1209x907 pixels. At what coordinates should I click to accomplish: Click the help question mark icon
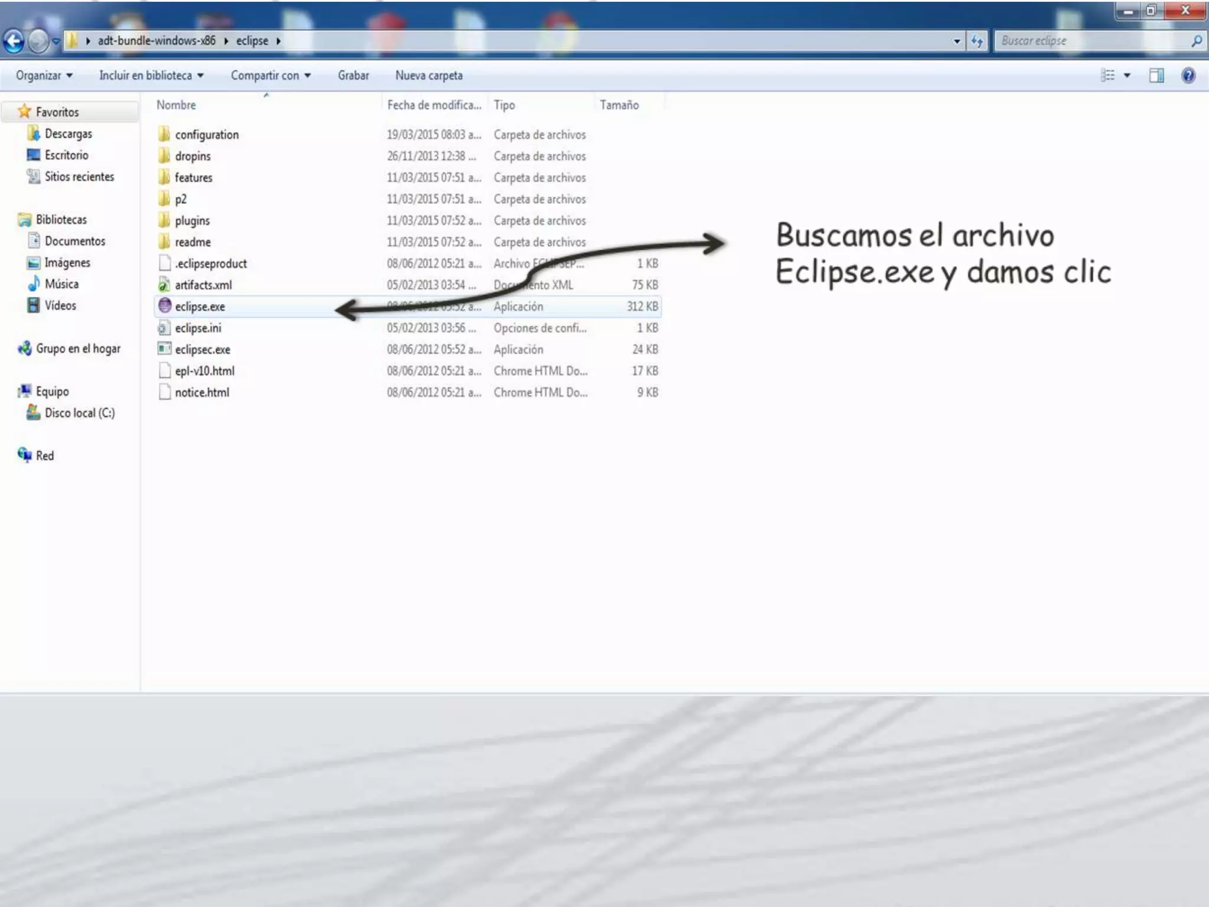[1188, 76]
